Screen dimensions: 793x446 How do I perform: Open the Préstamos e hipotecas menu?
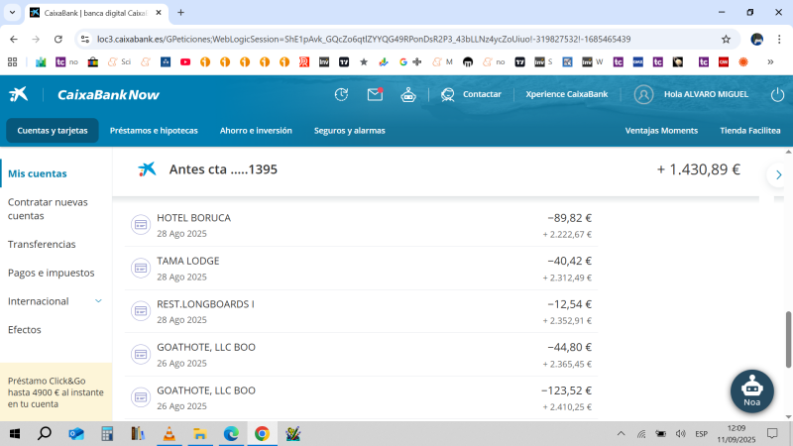(x=154, y=131)
